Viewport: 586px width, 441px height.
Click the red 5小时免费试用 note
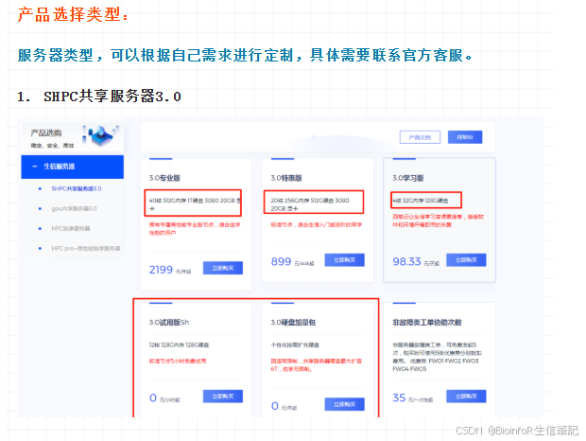click(x=178, y=361)
